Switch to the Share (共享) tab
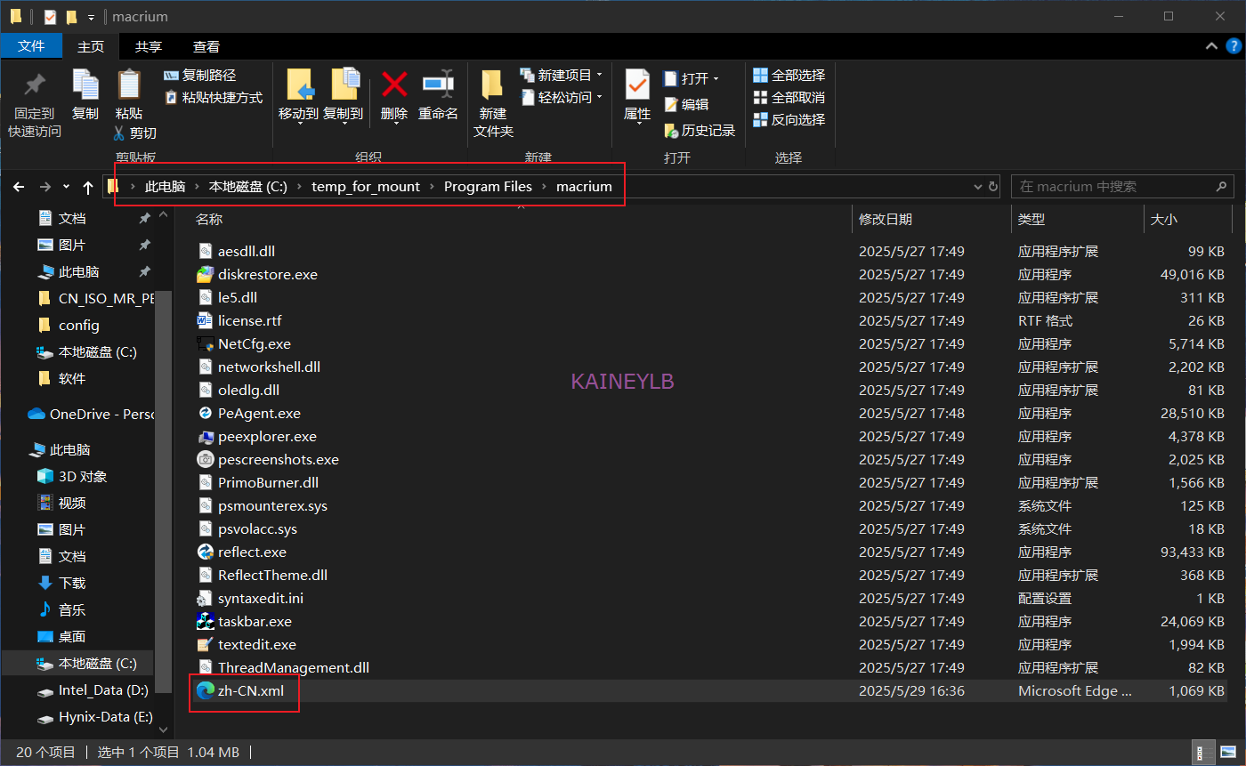 click(149, 46)
